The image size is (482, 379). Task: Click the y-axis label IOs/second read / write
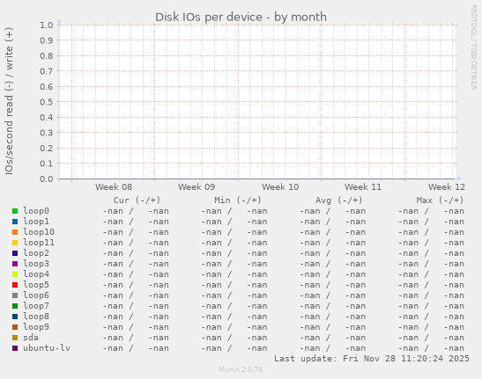[x=9, y=101]
